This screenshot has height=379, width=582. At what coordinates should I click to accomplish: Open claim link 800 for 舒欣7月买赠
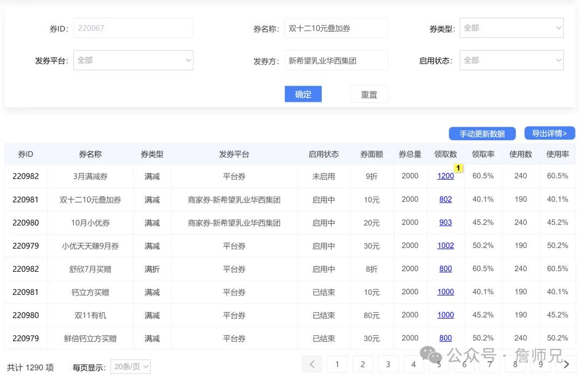click(445, 268)
